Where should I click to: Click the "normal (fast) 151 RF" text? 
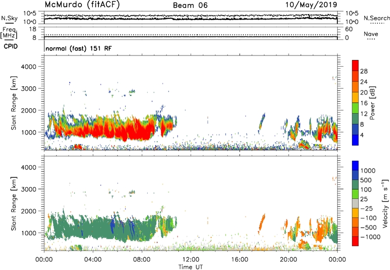click(x=78, y=48)
